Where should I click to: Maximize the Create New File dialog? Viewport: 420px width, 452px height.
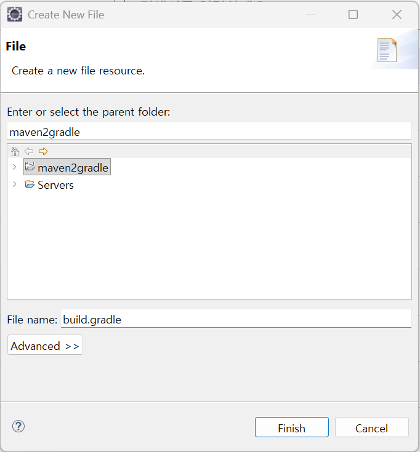353,14
